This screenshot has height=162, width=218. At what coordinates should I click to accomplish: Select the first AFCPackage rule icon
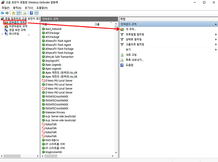pos(43,33)
